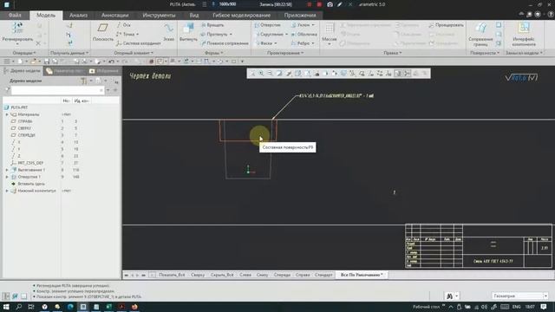Open the Файл menu
Viewport: 555px width, 312px height.
(x=15, y=16)
